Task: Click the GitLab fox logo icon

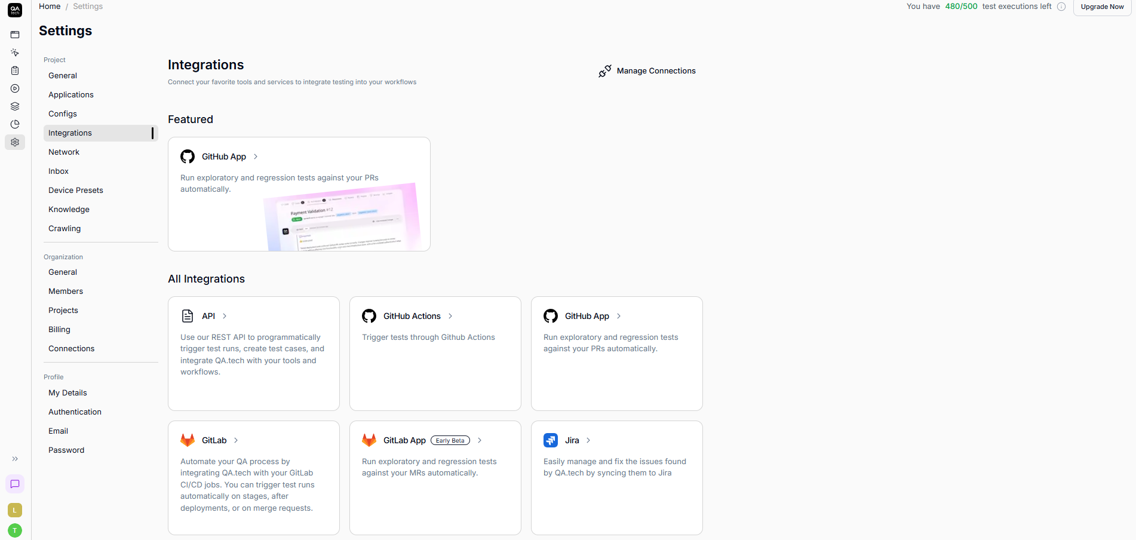Action: pyautogui.click(x=188, y=440)
